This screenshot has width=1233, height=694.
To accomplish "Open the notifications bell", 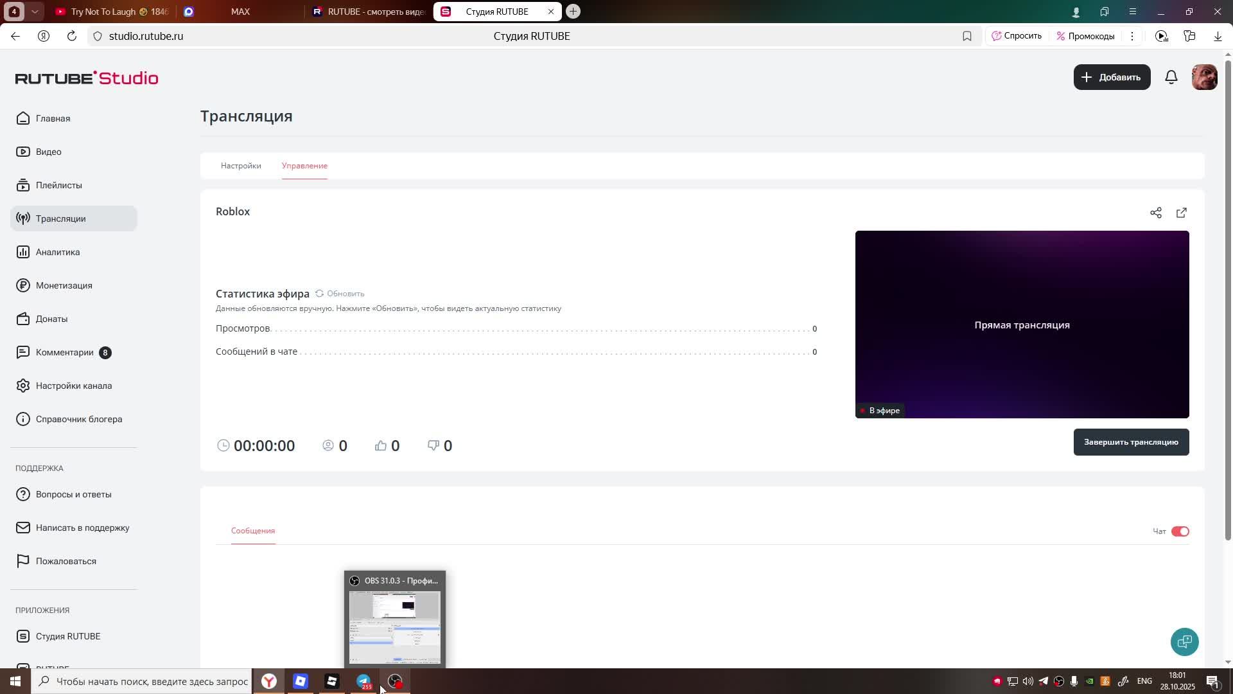I will [x=1171, y=77].
